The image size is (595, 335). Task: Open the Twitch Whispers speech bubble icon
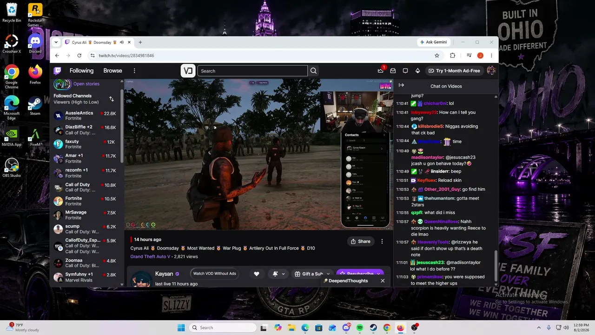405,71
